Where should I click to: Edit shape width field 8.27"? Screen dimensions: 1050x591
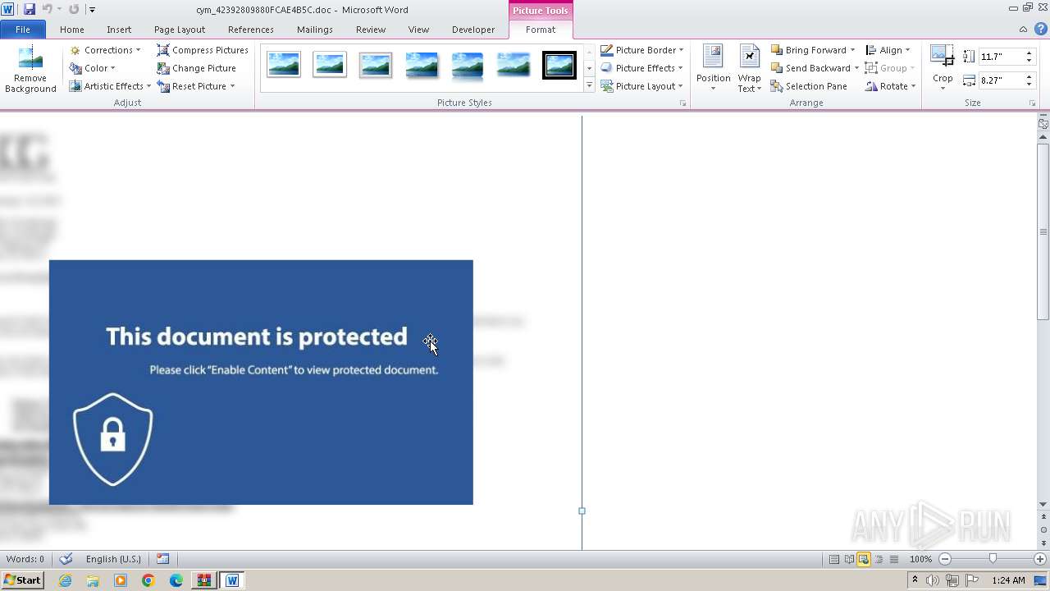click(1001, 80)
